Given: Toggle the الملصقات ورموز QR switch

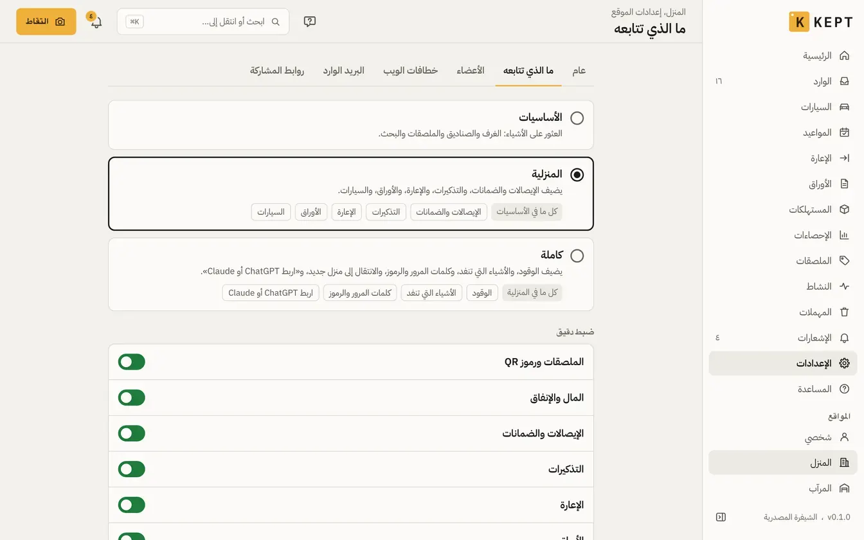Looking at the screenshot, I should [132, 362].
